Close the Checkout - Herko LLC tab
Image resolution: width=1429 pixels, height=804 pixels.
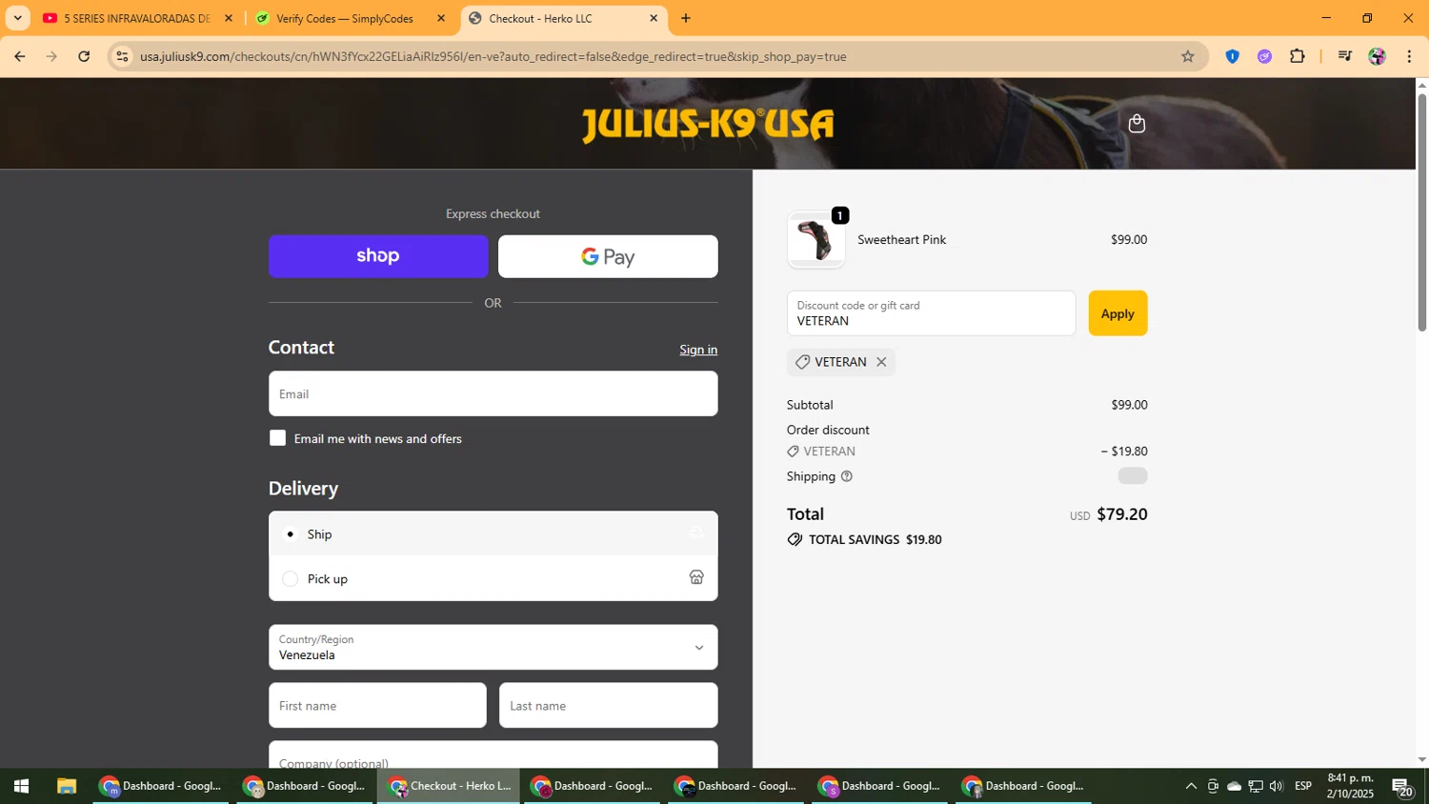(x=654, y=18)
